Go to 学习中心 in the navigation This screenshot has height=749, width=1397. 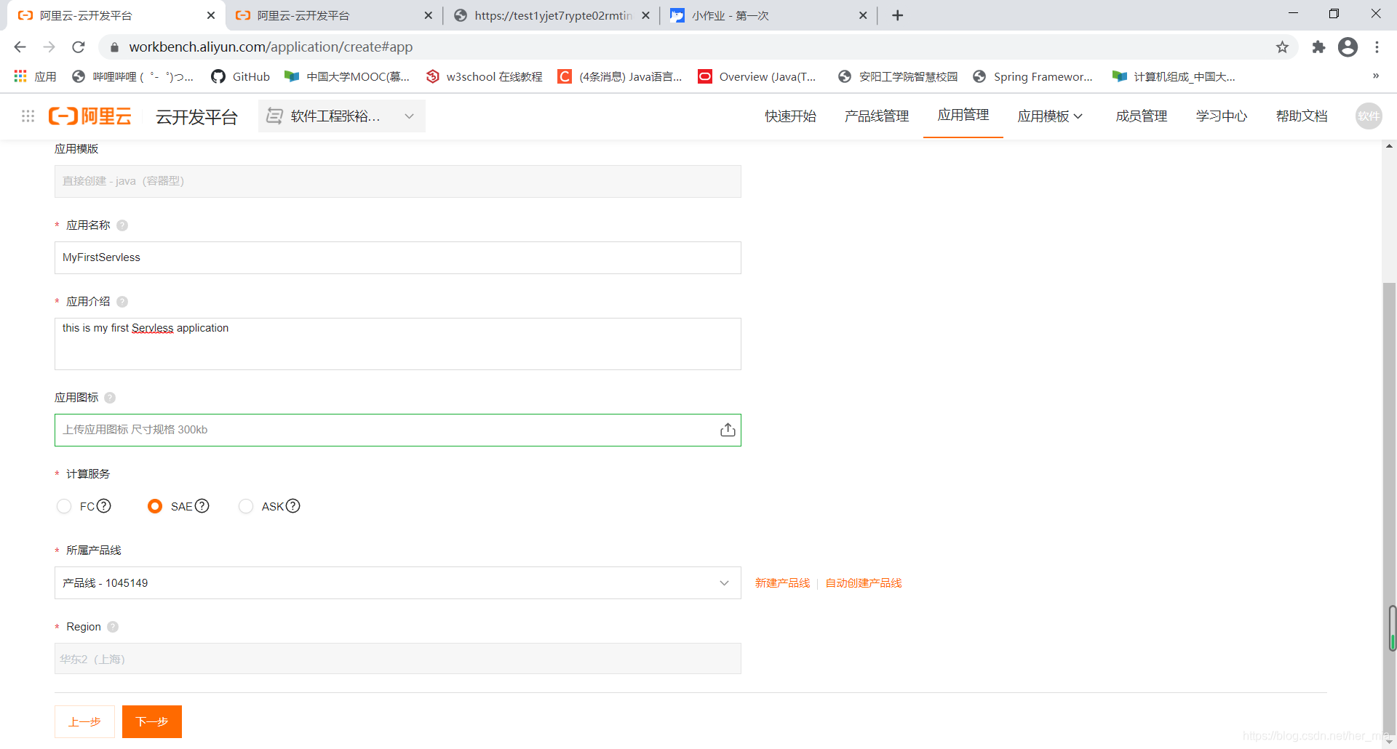[1222, 116]
